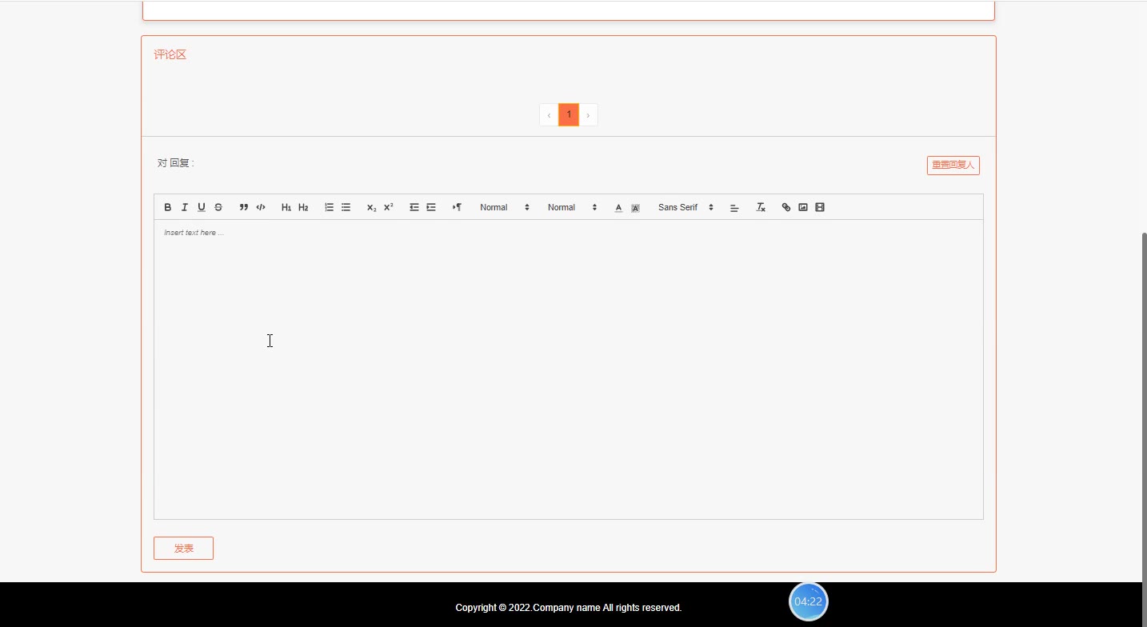The width and height of the screenshot is (1147, 627).
Task: Click the 重置回复人 button
Action: coord(953,165)
